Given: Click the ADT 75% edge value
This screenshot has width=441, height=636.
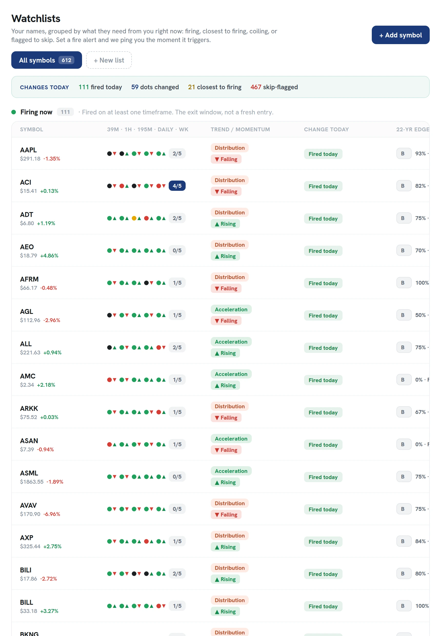Looking at the screenshot, I should 420,218.
